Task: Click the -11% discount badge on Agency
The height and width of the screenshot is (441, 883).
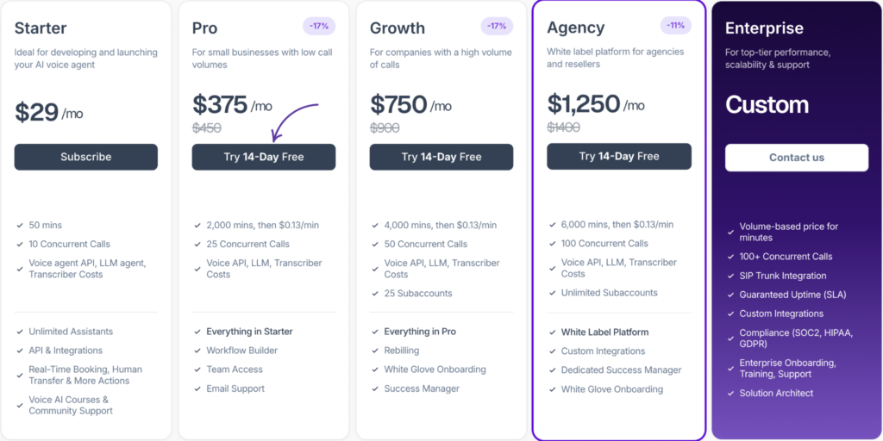Action: click(676, 25)
